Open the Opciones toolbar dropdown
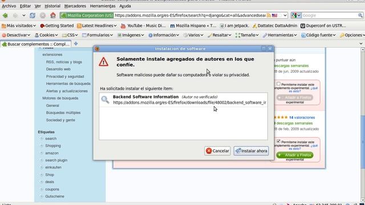 click(x=352, y=35)
